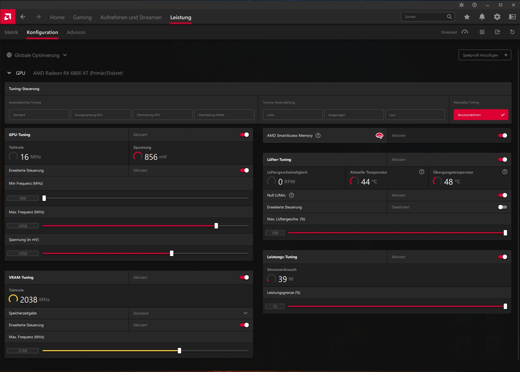
Task: Click Spielprofil hinzufügen button
Action: [485, 55]
